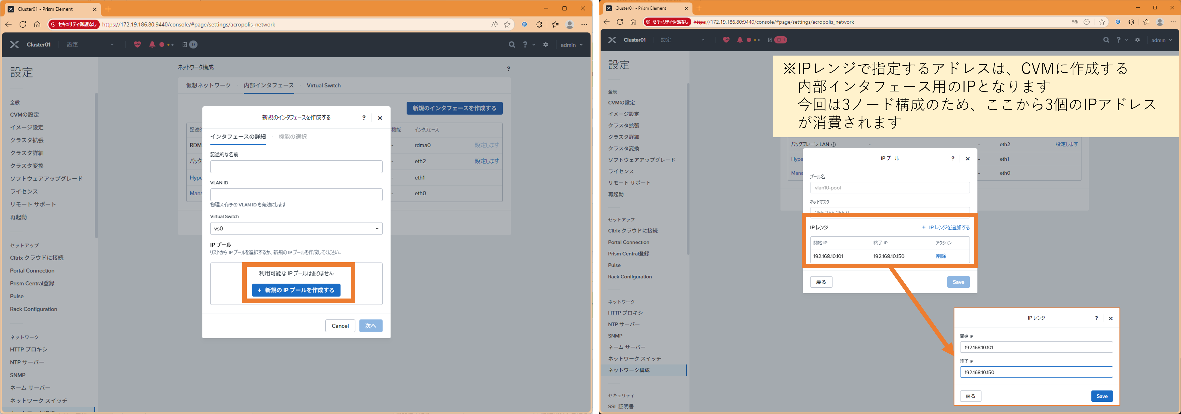Image resolution: width=1181 pixels, height=414 pixels.
Task: Click the heart health icon in left header
Action: [x=137, y=44]
